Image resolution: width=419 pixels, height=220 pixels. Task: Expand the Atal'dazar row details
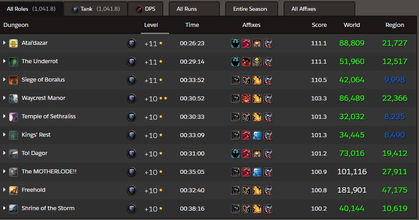4,43
